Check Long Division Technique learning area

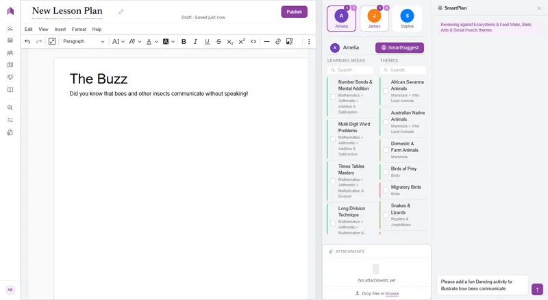(x=333, y=223)
